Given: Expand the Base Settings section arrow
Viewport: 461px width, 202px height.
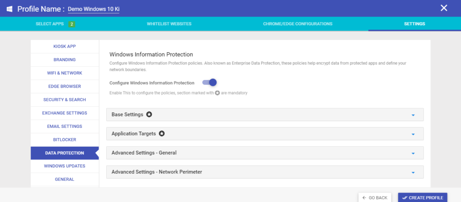Looking at the screenshot, I should point(413,115).
